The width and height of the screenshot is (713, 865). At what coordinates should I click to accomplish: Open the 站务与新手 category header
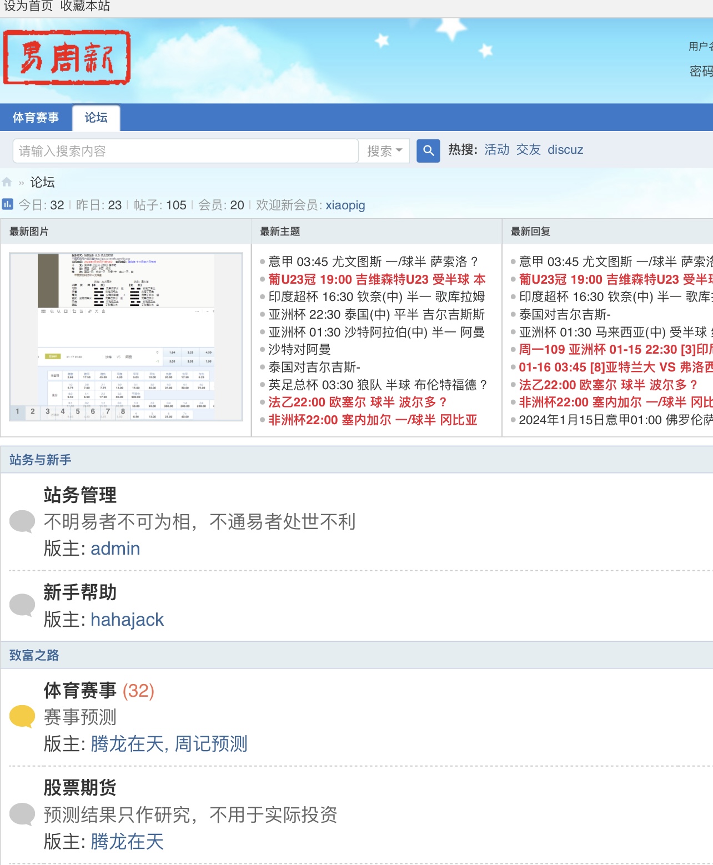[x=40, y=460]
